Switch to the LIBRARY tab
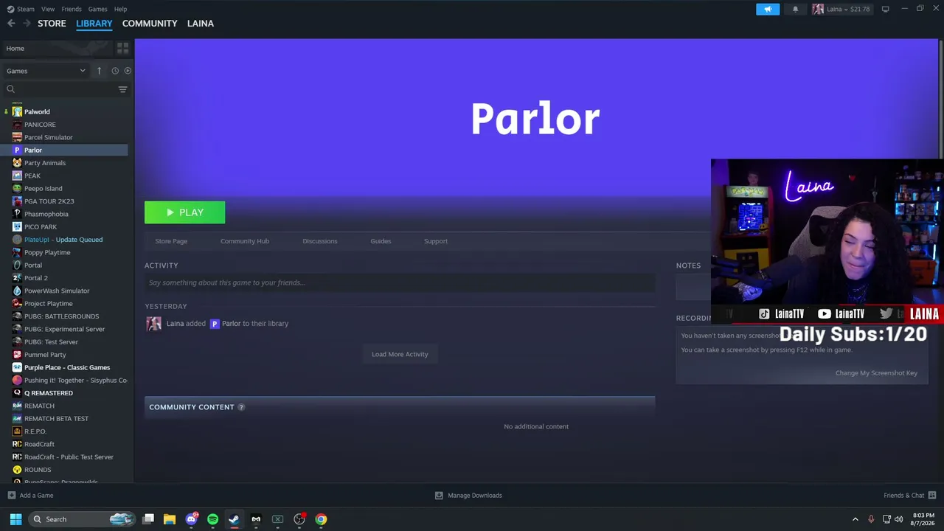 point(94,24)
